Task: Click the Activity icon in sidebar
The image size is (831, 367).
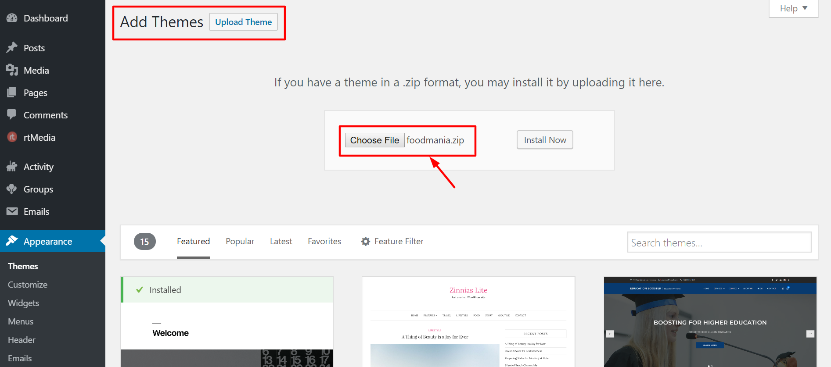Action: [x=12, y=167]
